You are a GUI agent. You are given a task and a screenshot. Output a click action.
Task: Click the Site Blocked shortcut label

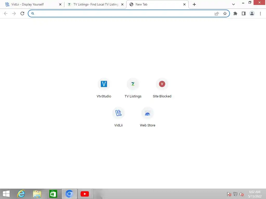coord(162,96)
